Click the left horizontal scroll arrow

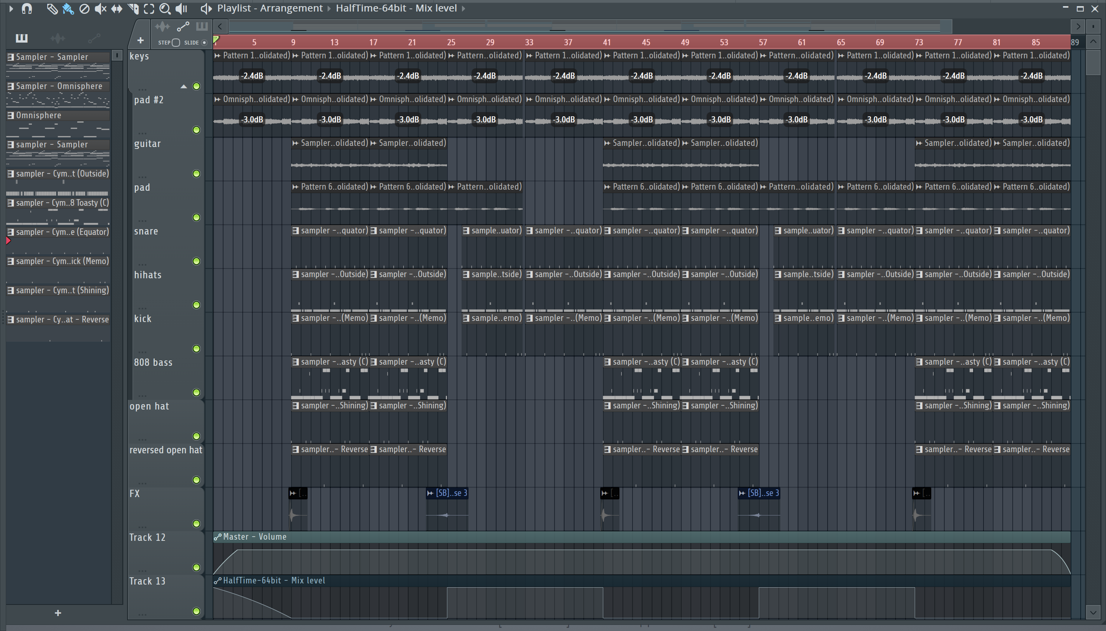(x=220, y=27)
